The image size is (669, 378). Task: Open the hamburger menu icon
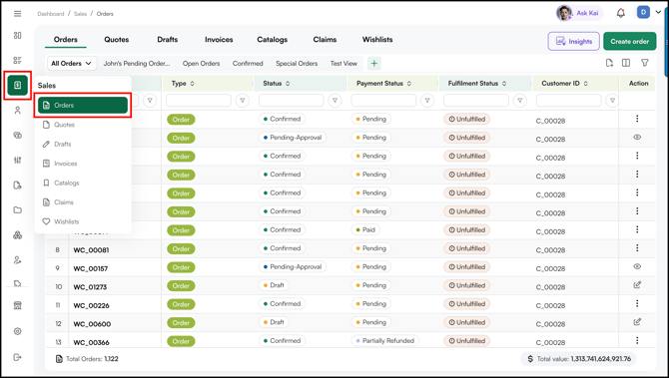point(18,14)
